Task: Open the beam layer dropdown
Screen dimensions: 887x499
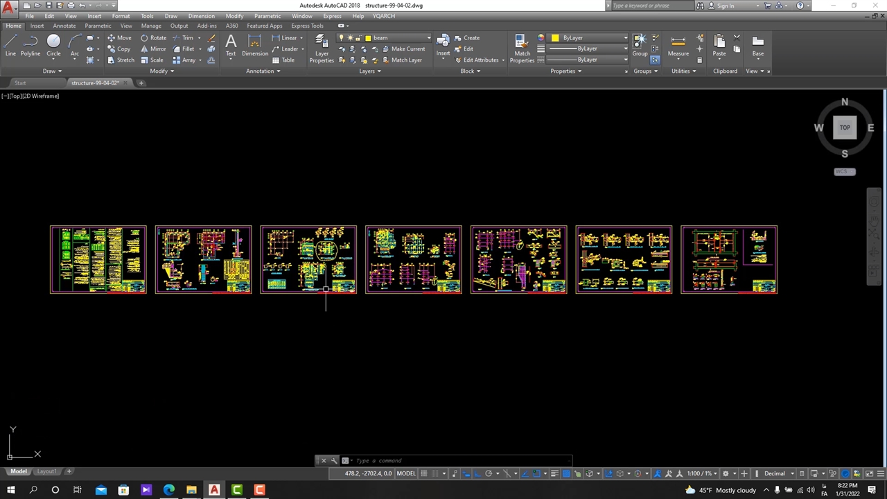Action: point(428,38)
